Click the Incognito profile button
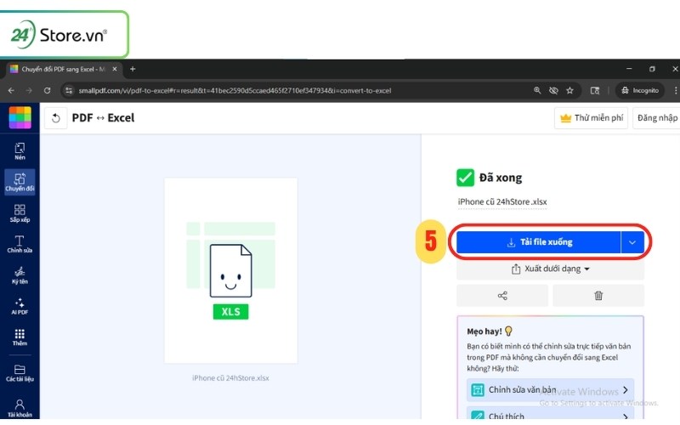 click(640, 91)
